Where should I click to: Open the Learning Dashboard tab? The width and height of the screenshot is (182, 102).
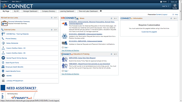[67, 11]
